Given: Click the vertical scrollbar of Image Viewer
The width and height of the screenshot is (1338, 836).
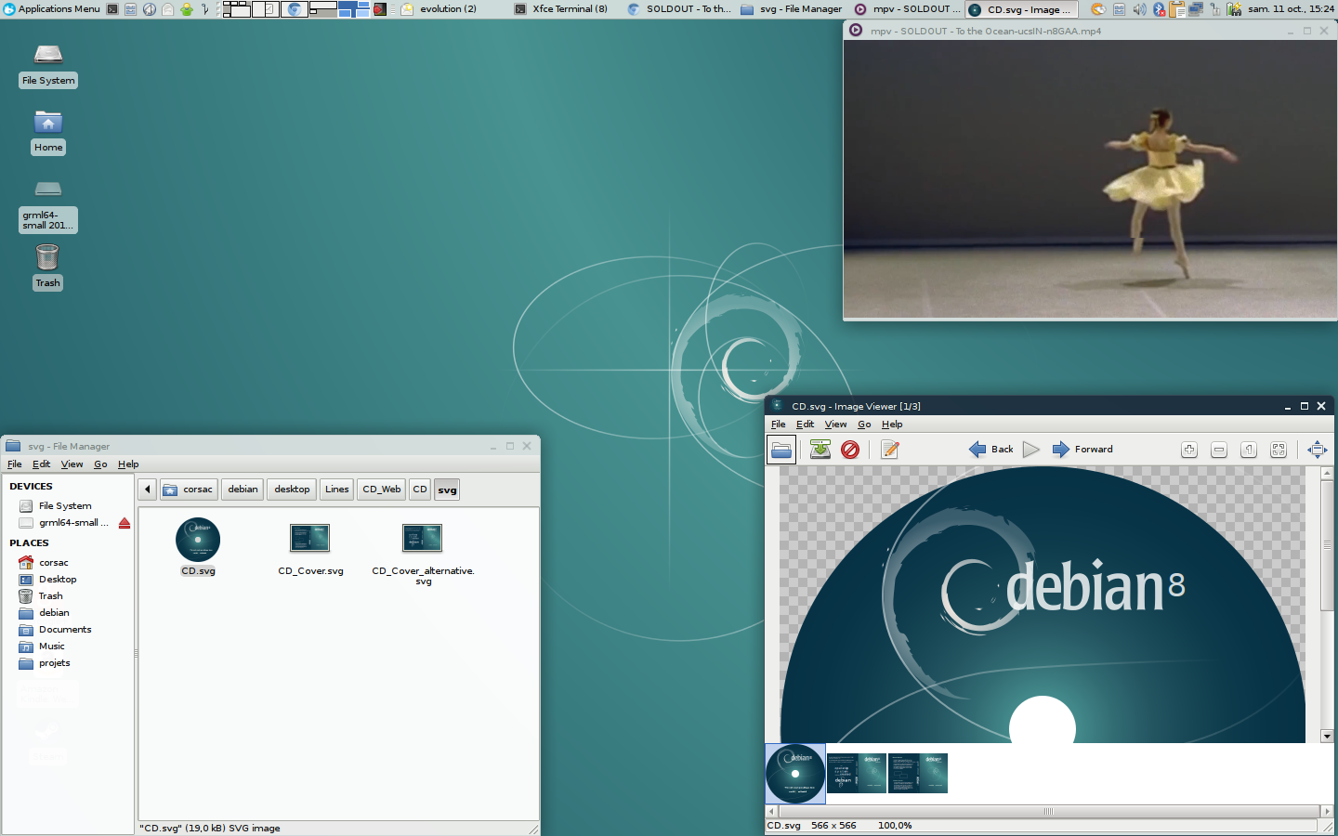Looking at the screenshot, I should tap(1328, 544).
